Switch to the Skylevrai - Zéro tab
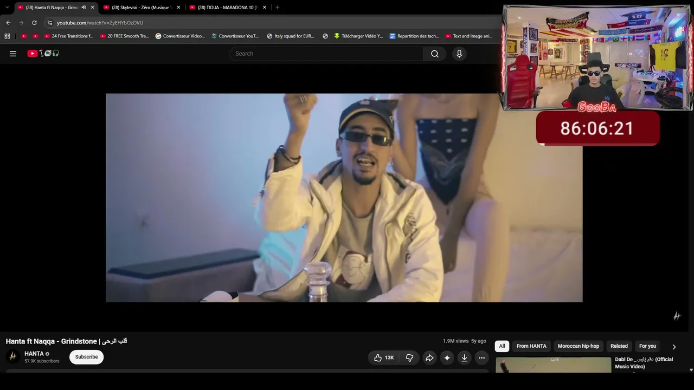This screenshot has height=390, width=694. tap(142, 8)
